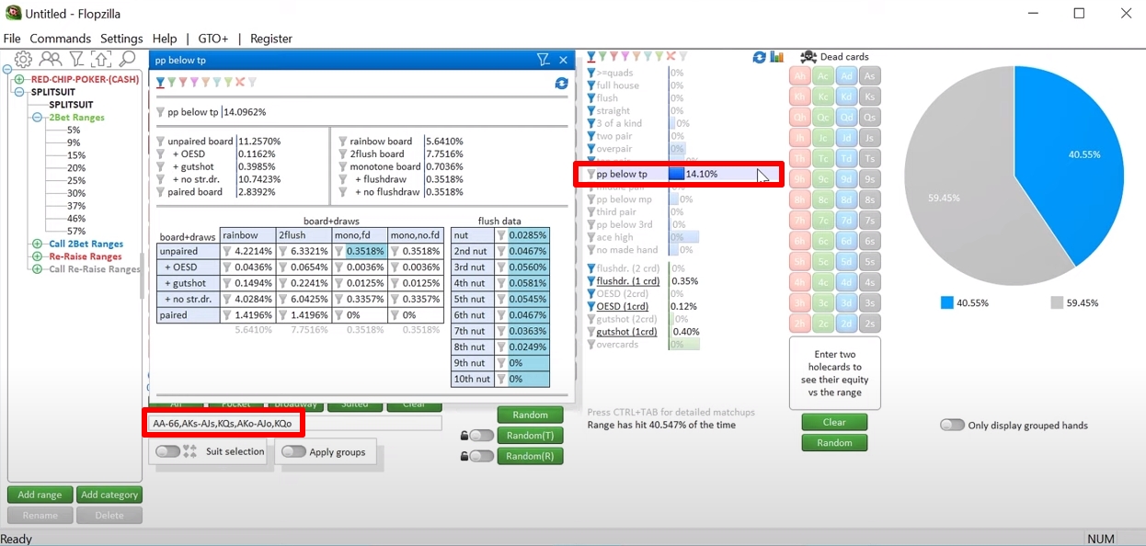The image size is (1146, 546).
Task: Toggle the Suit selection switch
Action: coord(167,451)
